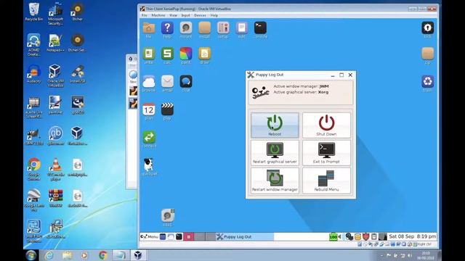Click the VirtualBox icon in Windows taskbar
465x261 pixels.
[138, 255]
